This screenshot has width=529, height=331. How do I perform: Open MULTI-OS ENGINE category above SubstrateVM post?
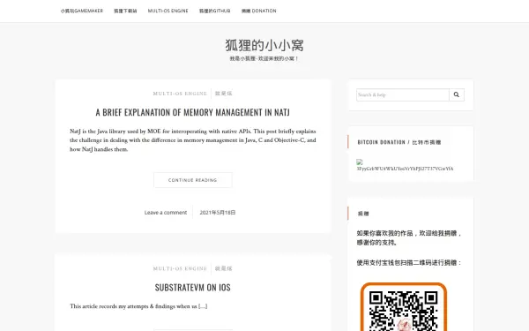pos(180,268)
